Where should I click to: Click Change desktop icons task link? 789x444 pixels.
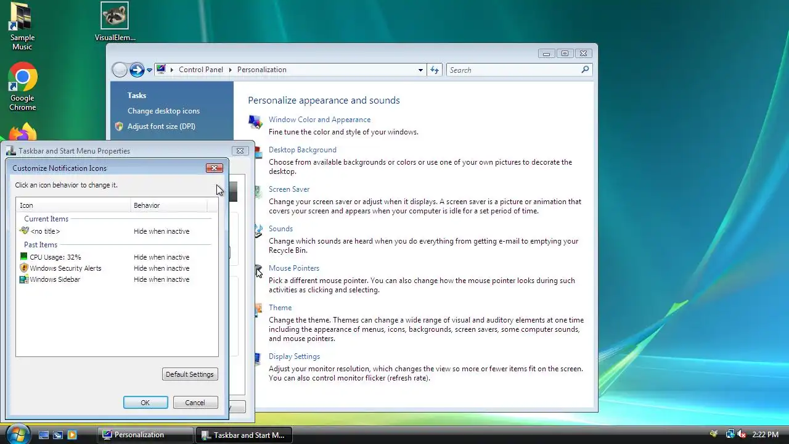click(163, 111)
